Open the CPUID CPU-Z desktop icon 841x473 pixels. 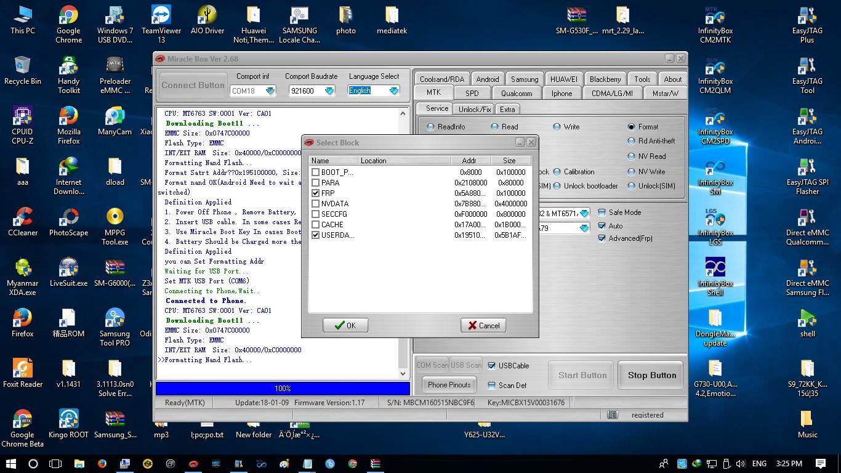pyautogui.click(x=23, y=126)
